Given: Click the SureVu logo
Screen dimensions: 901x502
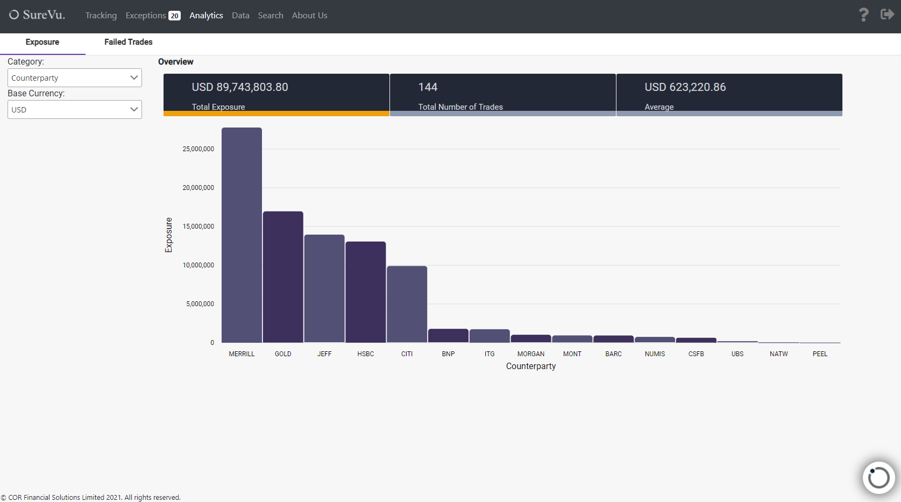Looking at the screenshot, I should click(37, 15).
